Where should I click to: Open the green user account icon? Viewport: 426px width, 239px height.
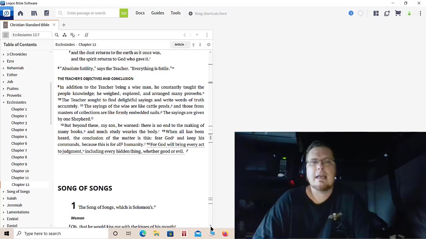point(409,14)
